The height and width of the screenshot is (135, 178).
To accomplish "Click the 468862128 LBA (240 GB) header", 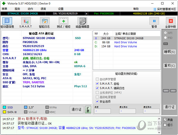I will 149,14.
